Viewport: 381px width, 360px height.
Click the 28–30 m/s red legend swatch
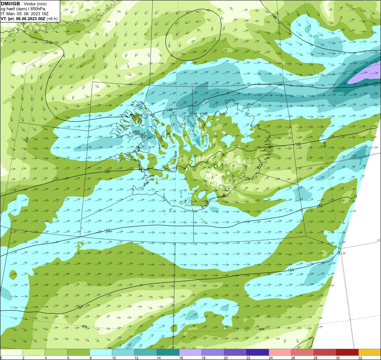tap(325, 352)
